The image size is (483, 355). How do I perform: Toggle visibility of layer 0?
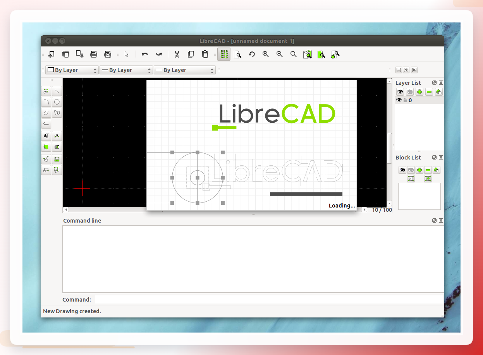(399, 100)
